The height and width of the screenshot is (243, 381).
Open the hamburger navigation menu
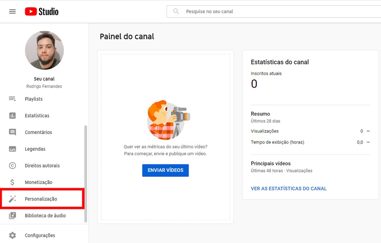[13, 11]
